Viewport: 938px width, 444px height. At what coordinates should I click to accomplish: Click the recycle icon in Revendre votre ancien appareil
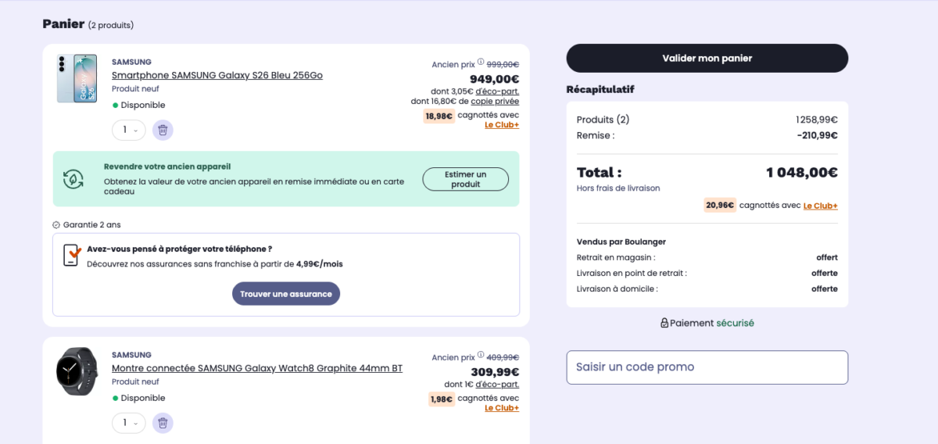pos(73,179)
